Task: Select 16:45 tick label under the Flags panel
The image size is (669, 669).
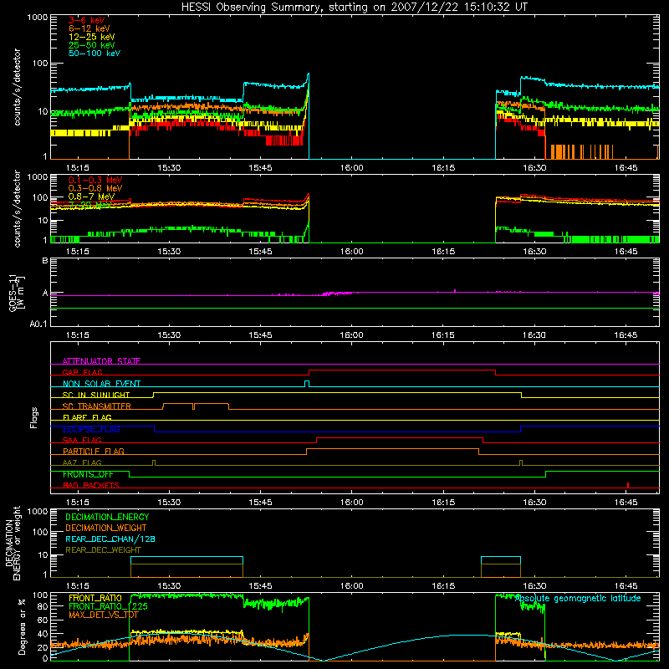Action: click(626, 503)
